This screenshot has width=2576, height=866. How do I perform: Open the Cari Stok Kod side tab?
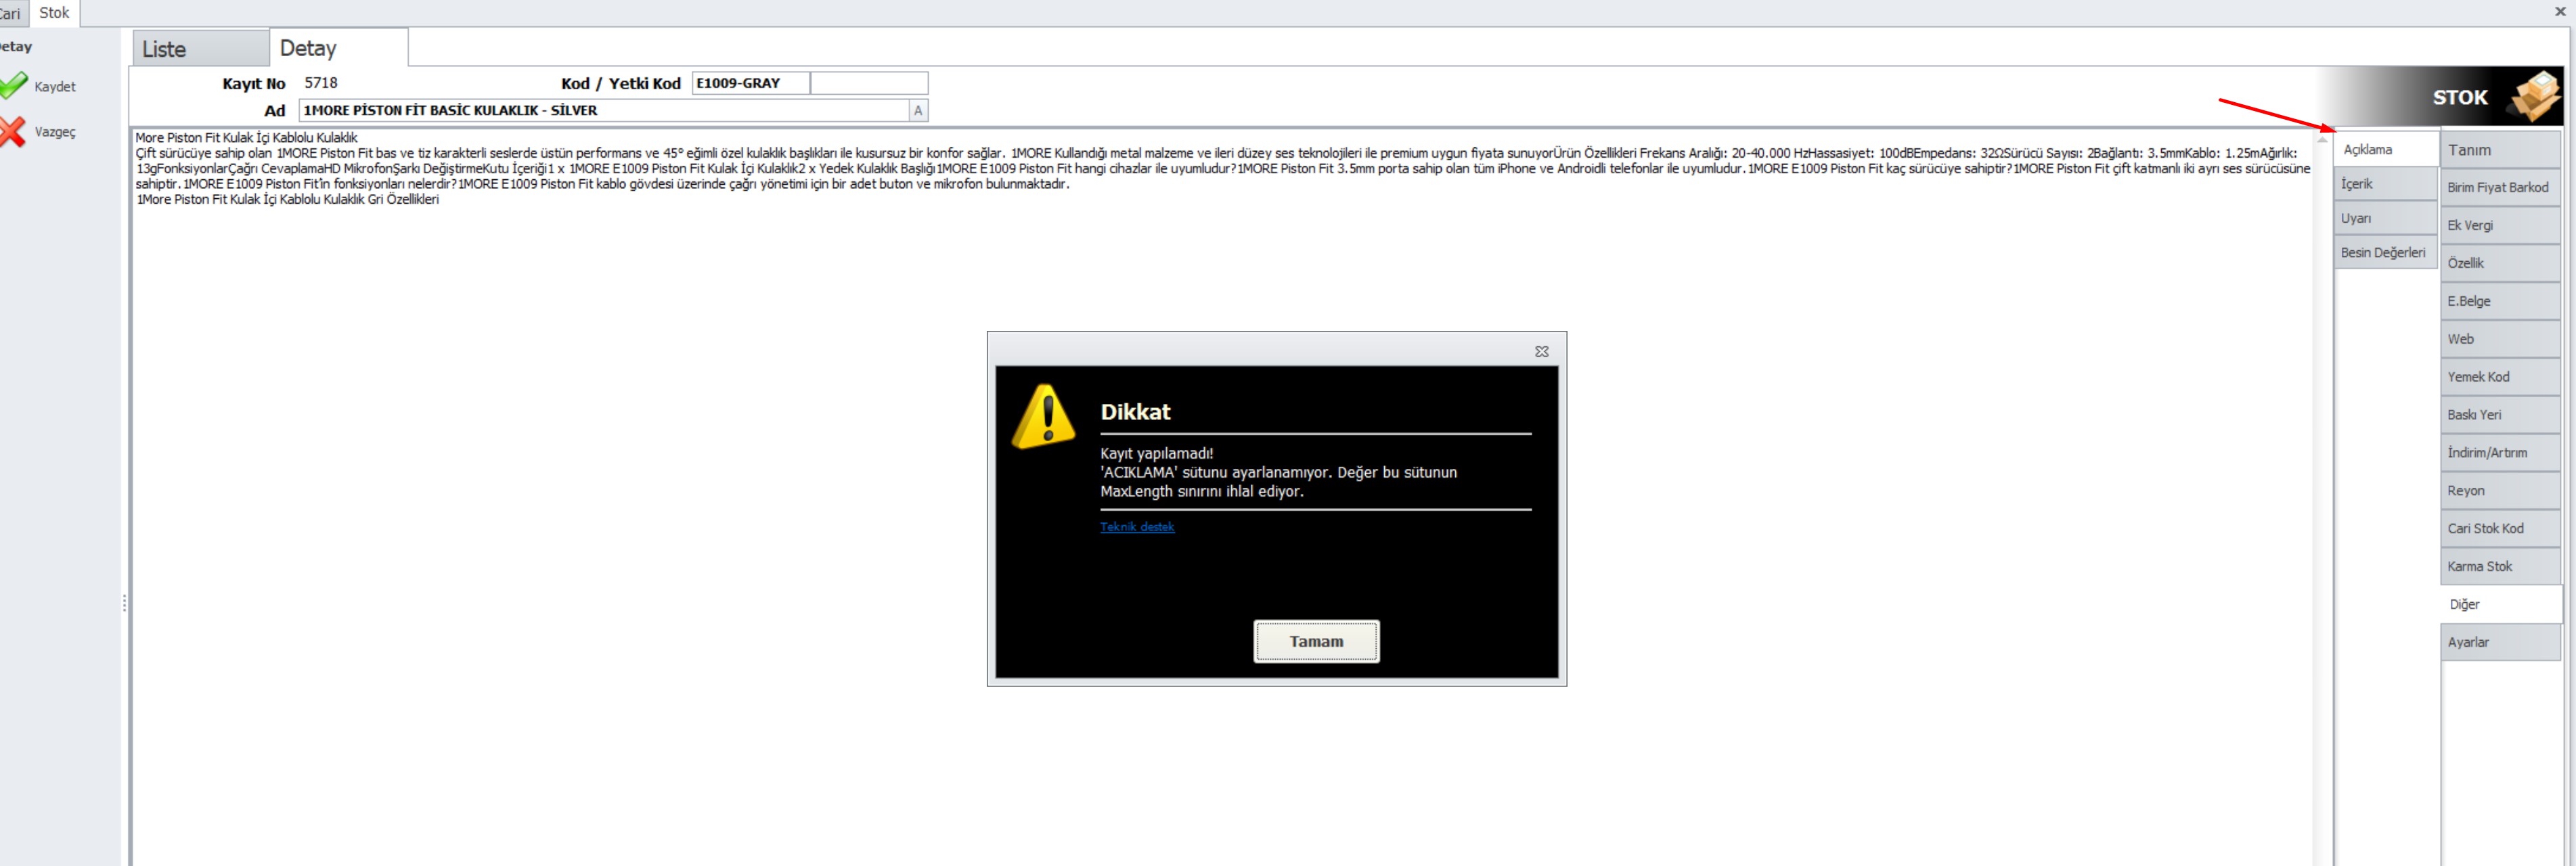point(2500,528)
